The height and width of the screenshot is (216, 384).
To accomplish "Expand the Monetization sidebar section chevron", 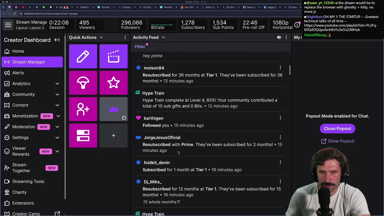I will (58, 116).
